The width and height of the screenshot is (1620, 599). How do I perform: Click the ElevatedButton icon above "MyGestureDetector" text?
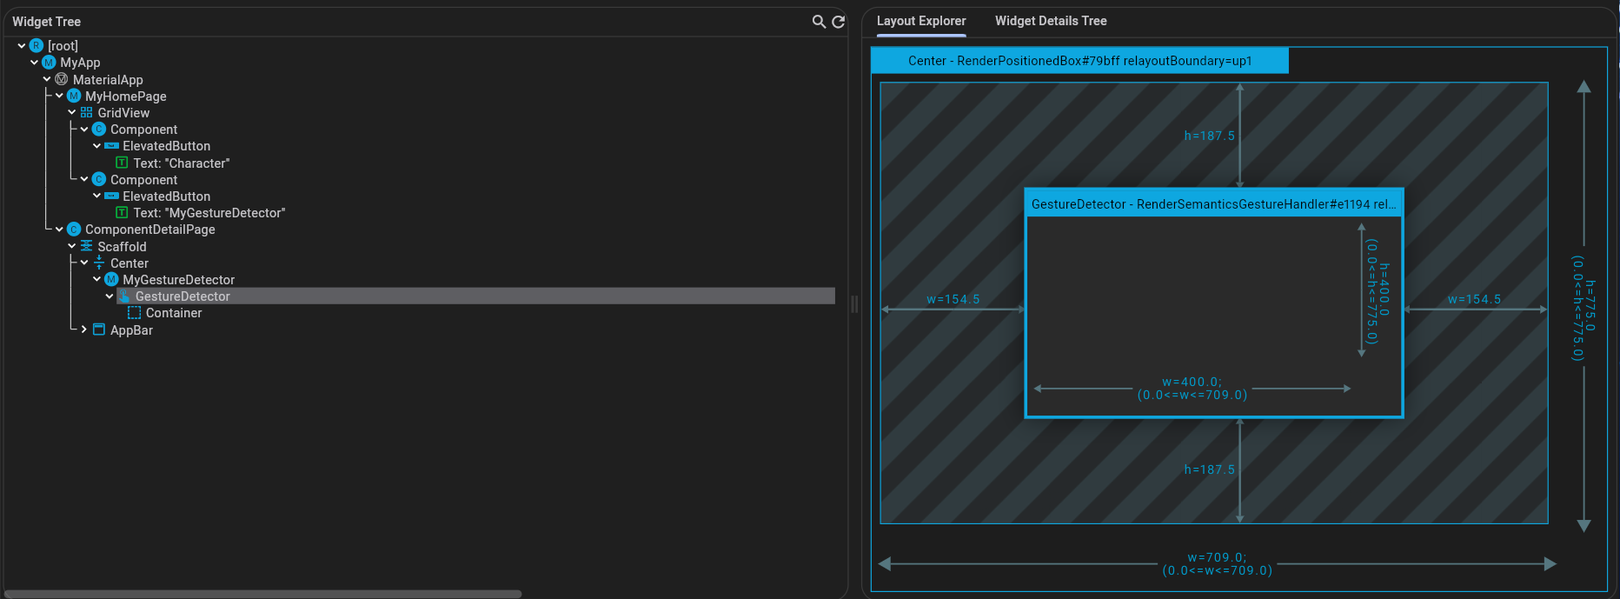coord(111,196)
